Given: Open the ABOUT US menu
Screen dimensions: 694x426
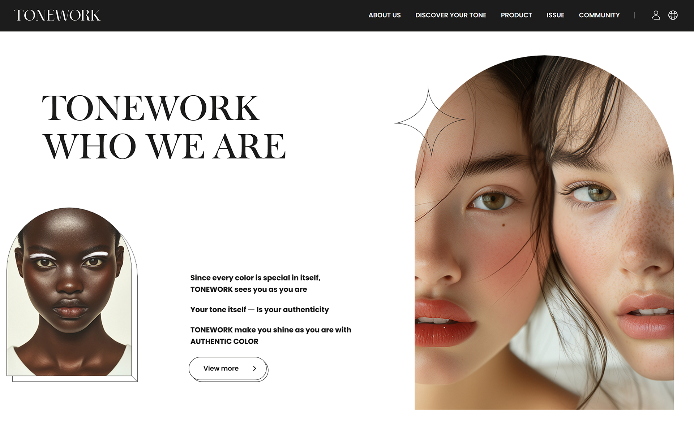Looking at the screenshot, I should 385,15.
